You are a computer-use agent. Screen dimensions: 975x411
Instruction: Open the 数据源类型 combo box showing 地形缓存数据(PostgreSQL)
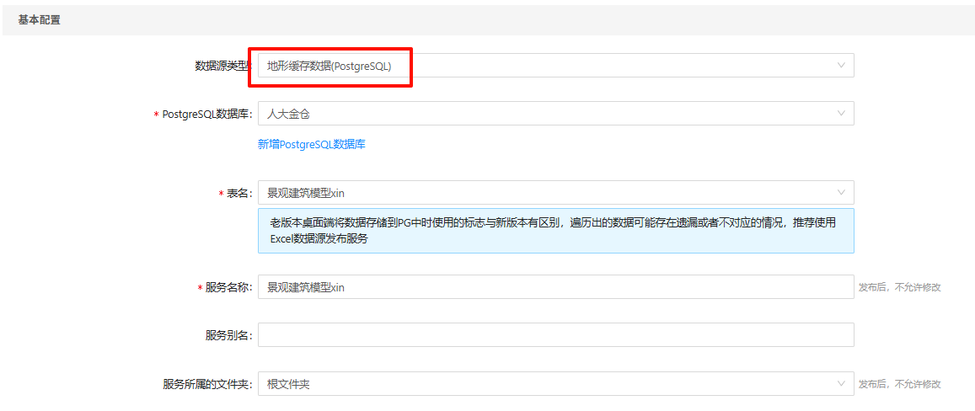pyautogui.click(x=548, y=66)
